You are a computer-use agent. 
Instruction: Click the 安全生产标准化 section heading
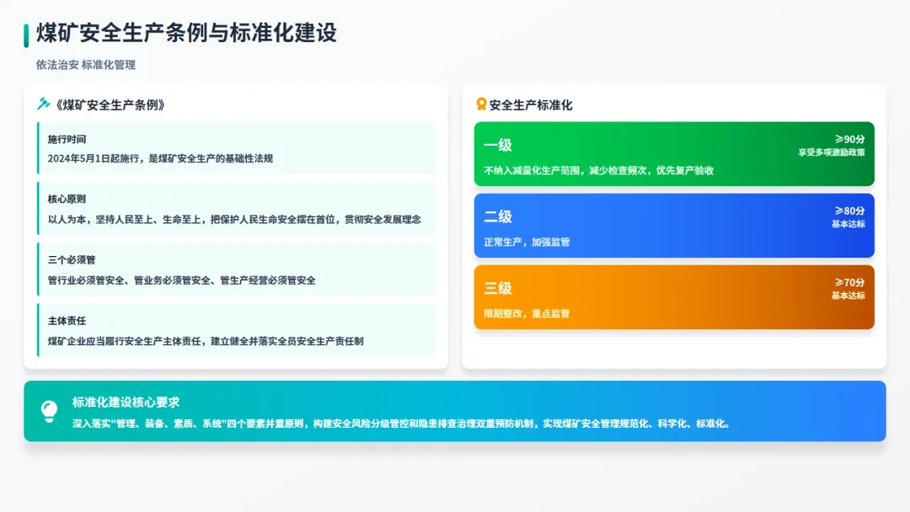tap(531, 105)
